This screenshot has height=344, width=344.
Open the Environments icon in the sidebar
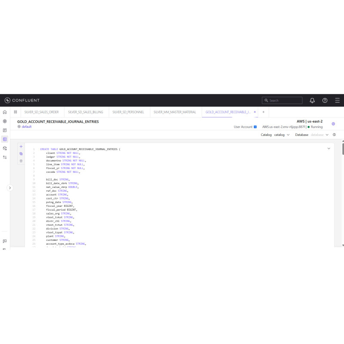tap(5, 121)
